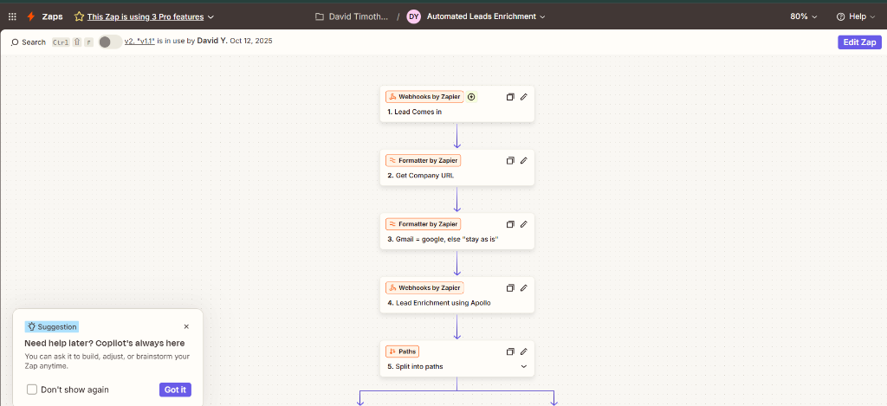Select the 2. Get Company URL step

click(x=457, y=167)
